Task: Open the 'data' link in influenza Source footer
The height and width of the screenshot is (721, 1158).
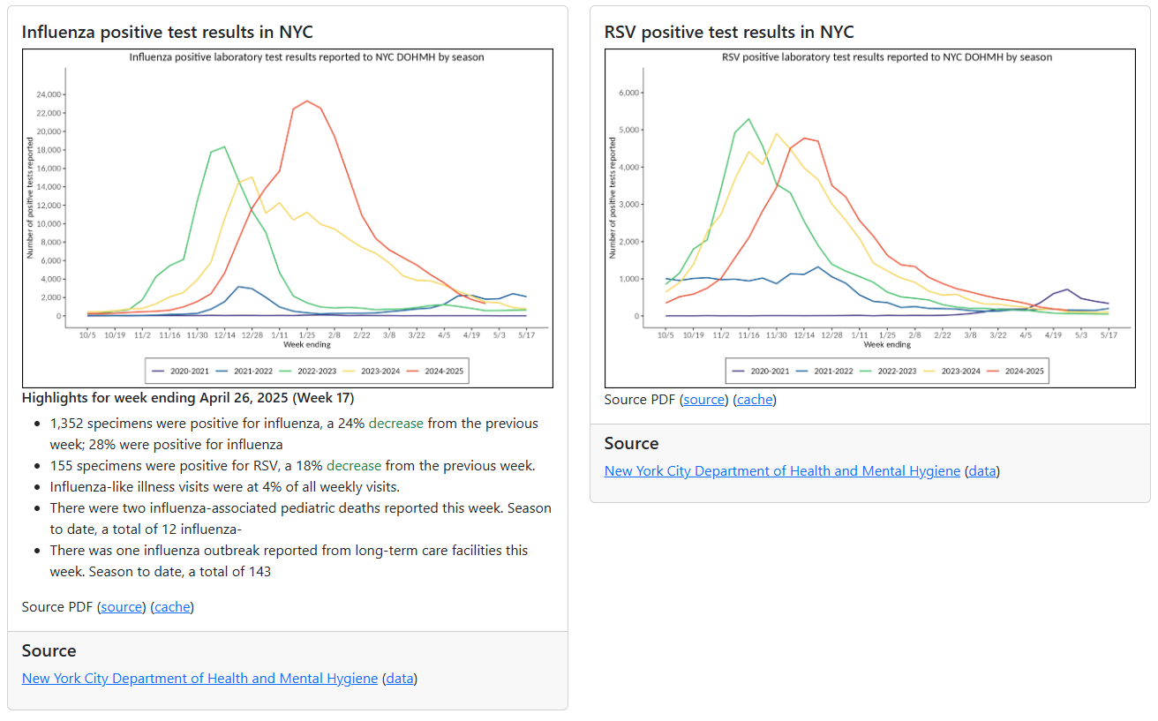Action: click(400, 679)
